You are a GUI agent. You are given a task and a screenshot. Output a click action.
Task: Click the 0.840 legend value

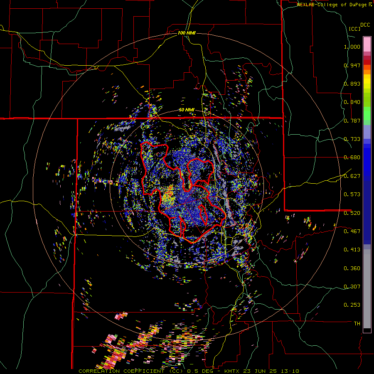(x=352, y=102)
